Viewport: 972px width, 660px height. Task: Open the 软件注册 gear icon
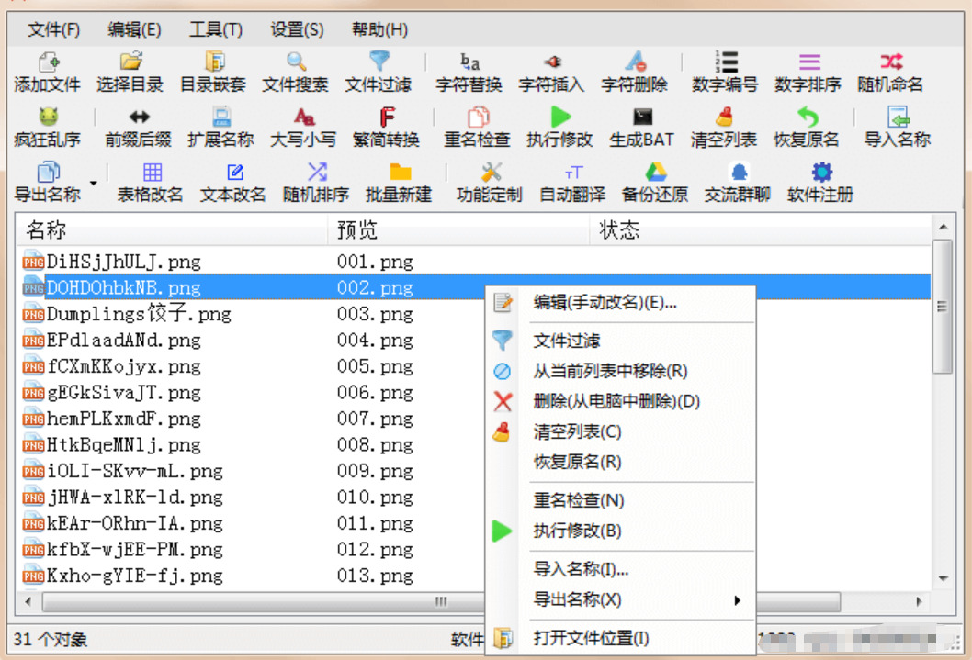(821, 172)
